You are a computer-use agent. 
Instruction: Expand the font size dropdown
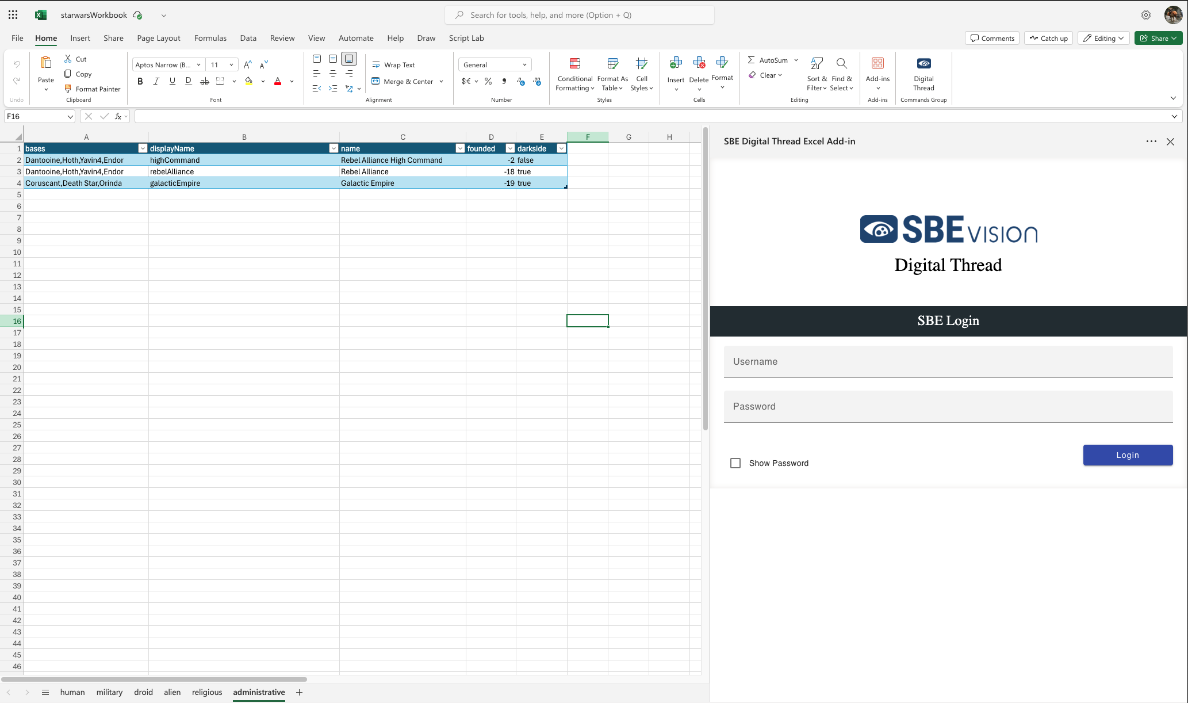pyautogui.click(x=231, y=64)
